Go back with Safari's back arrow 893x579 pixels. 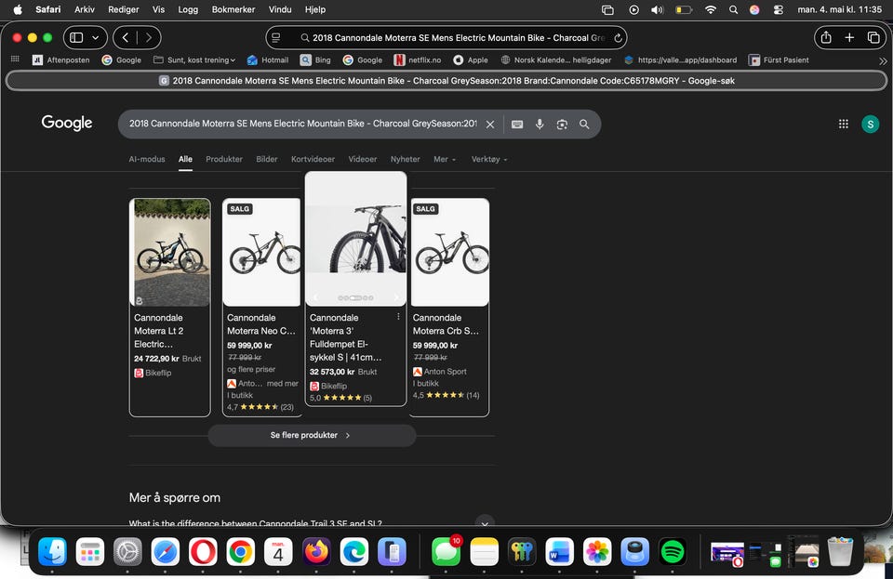tap(126, 37)
